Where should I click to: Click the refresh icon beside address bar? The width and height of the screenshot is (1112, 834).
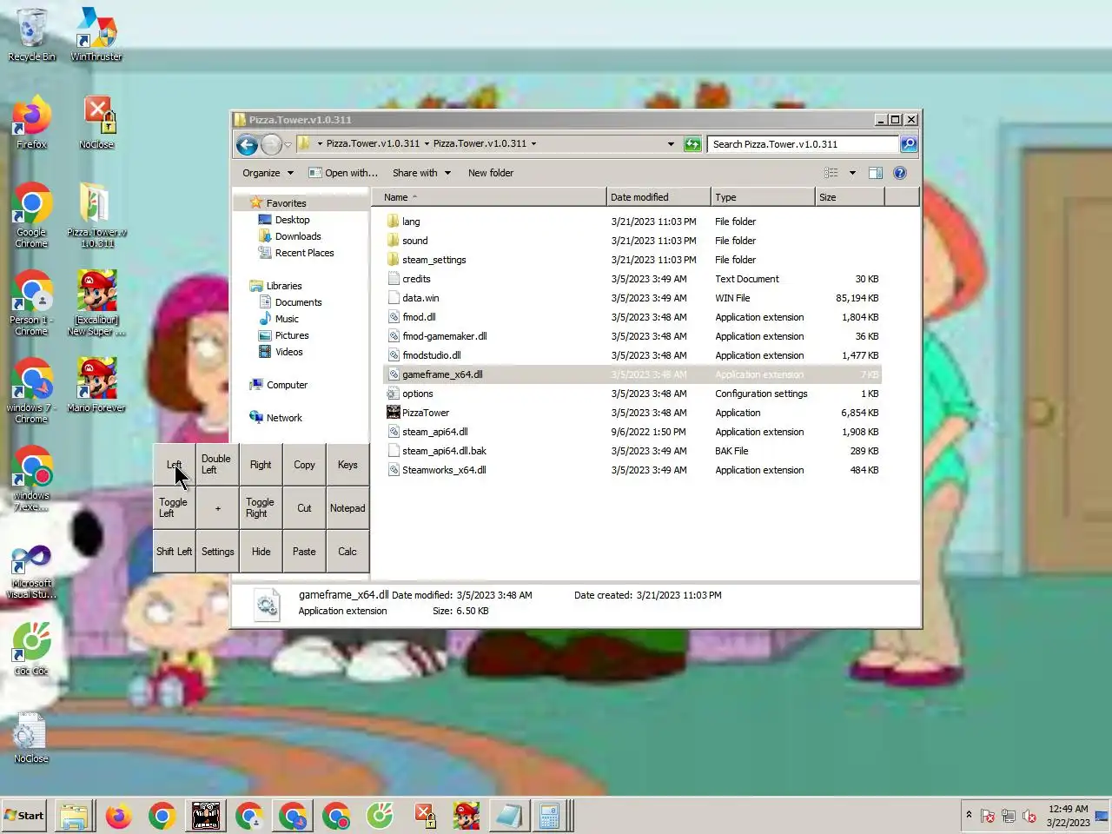click(692, 144)
